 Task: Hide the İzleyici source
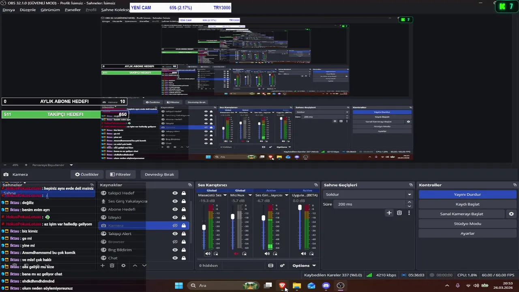click(175, 217)
